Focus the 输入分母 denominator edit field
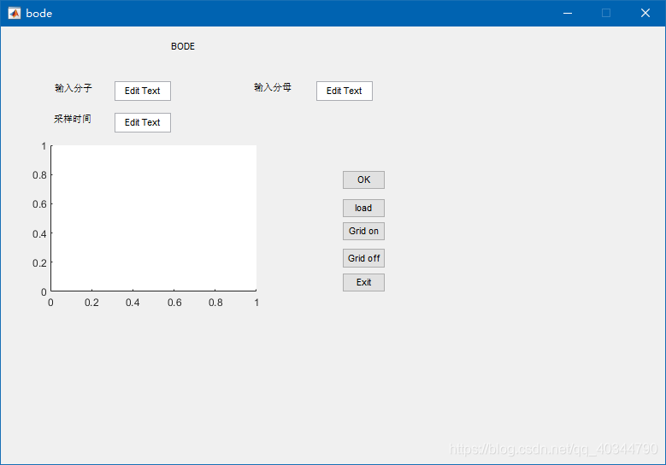The width and height of the screenshot is (666, 465). (345, 91)
